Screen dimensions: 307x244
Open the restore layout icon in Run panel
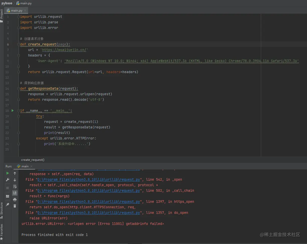click(8, 196)
